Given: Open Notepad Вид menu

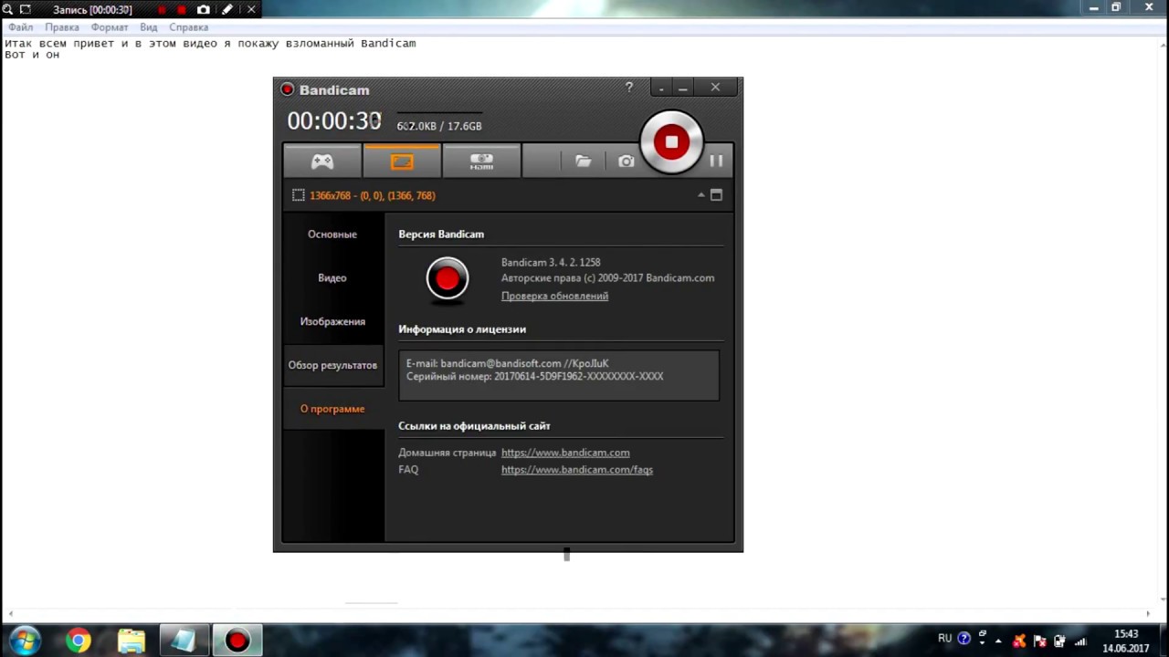Looking at the screenshot, I should (149, 27).
